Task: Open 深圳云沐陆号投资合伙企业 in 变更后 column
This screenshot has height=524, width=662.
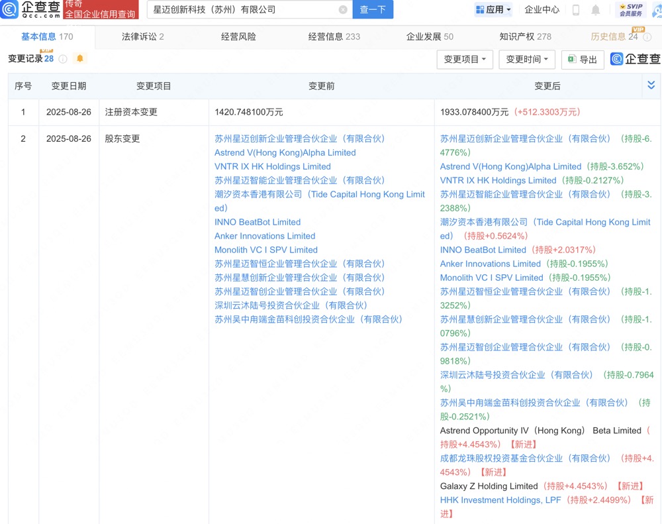Action: pyautogui.click(x=516, y=375)
